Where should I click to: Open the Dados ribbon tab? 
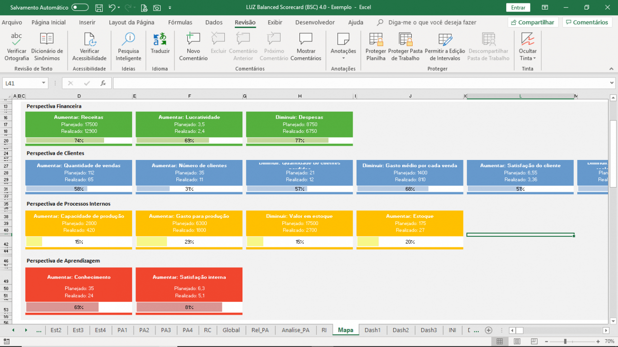(x=214, y=22)
